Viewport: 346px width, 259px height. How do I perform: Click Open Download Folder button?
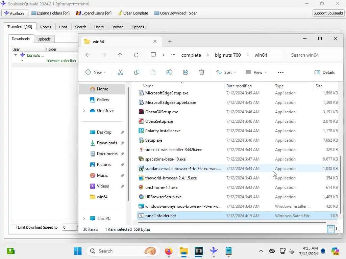coord(175,13)
